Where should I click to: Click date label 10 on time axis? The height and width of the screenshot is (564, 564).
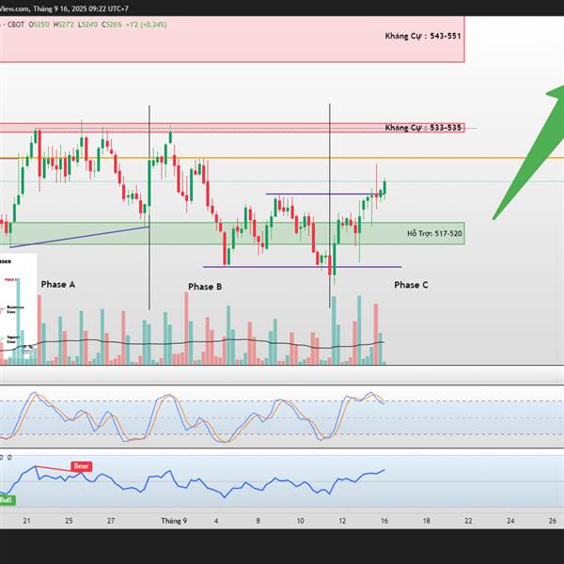click(301, 521)
